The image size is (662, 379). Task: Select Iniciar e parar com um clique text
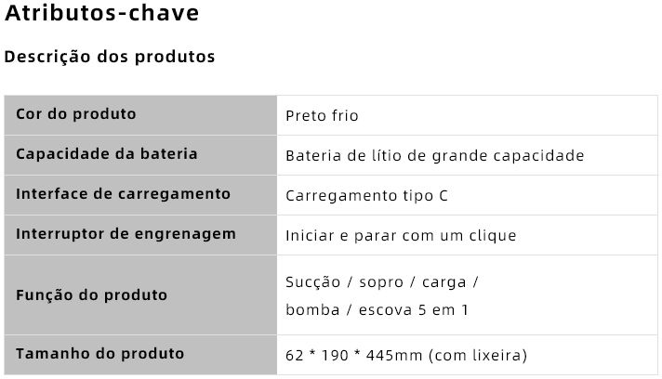(x=401, y=235)
